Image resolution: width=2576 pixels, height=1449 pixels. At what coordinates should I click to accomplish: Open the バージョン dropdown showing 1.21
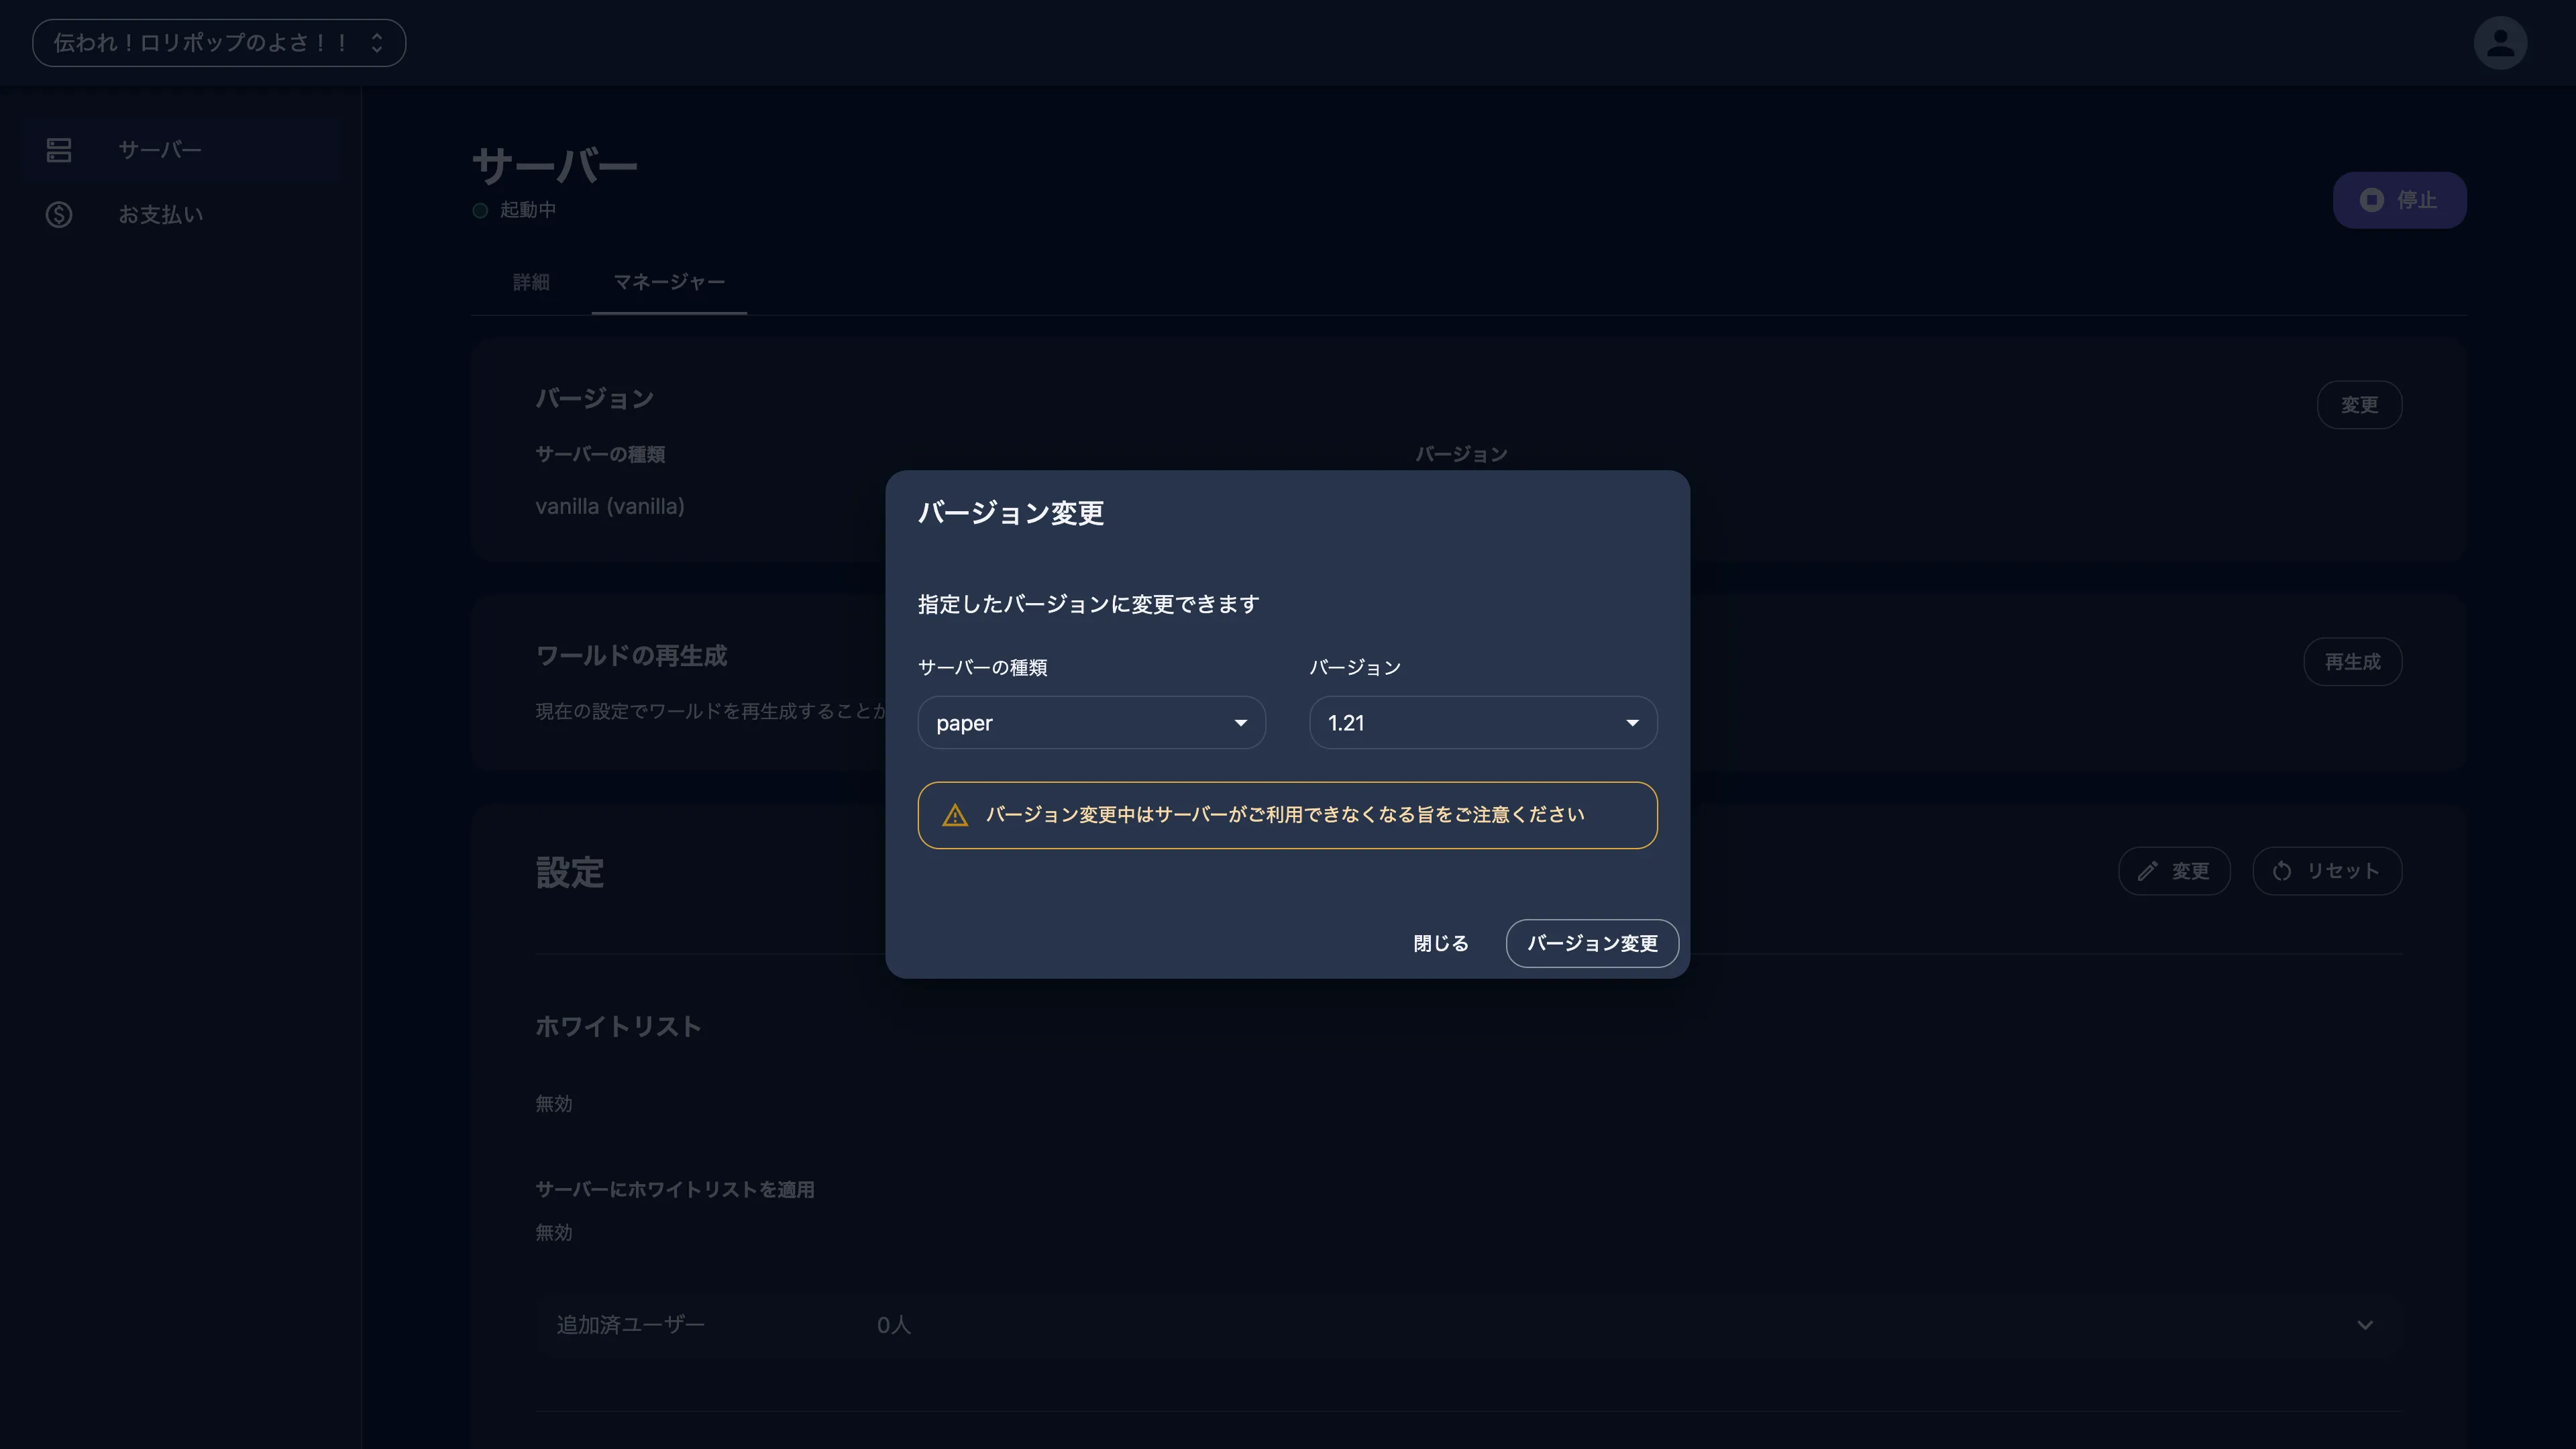(x=1483, y=722)
